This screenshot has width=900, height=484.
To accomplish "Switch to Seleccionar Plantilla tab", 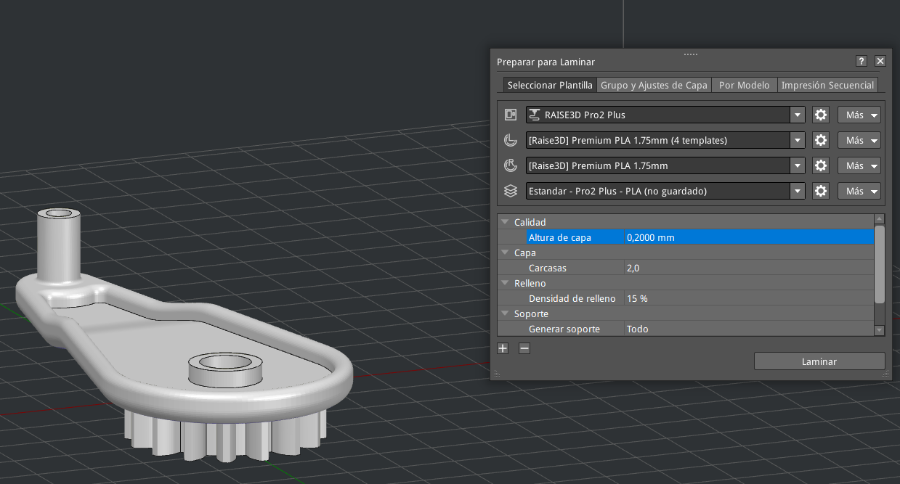I will (550, 85).
